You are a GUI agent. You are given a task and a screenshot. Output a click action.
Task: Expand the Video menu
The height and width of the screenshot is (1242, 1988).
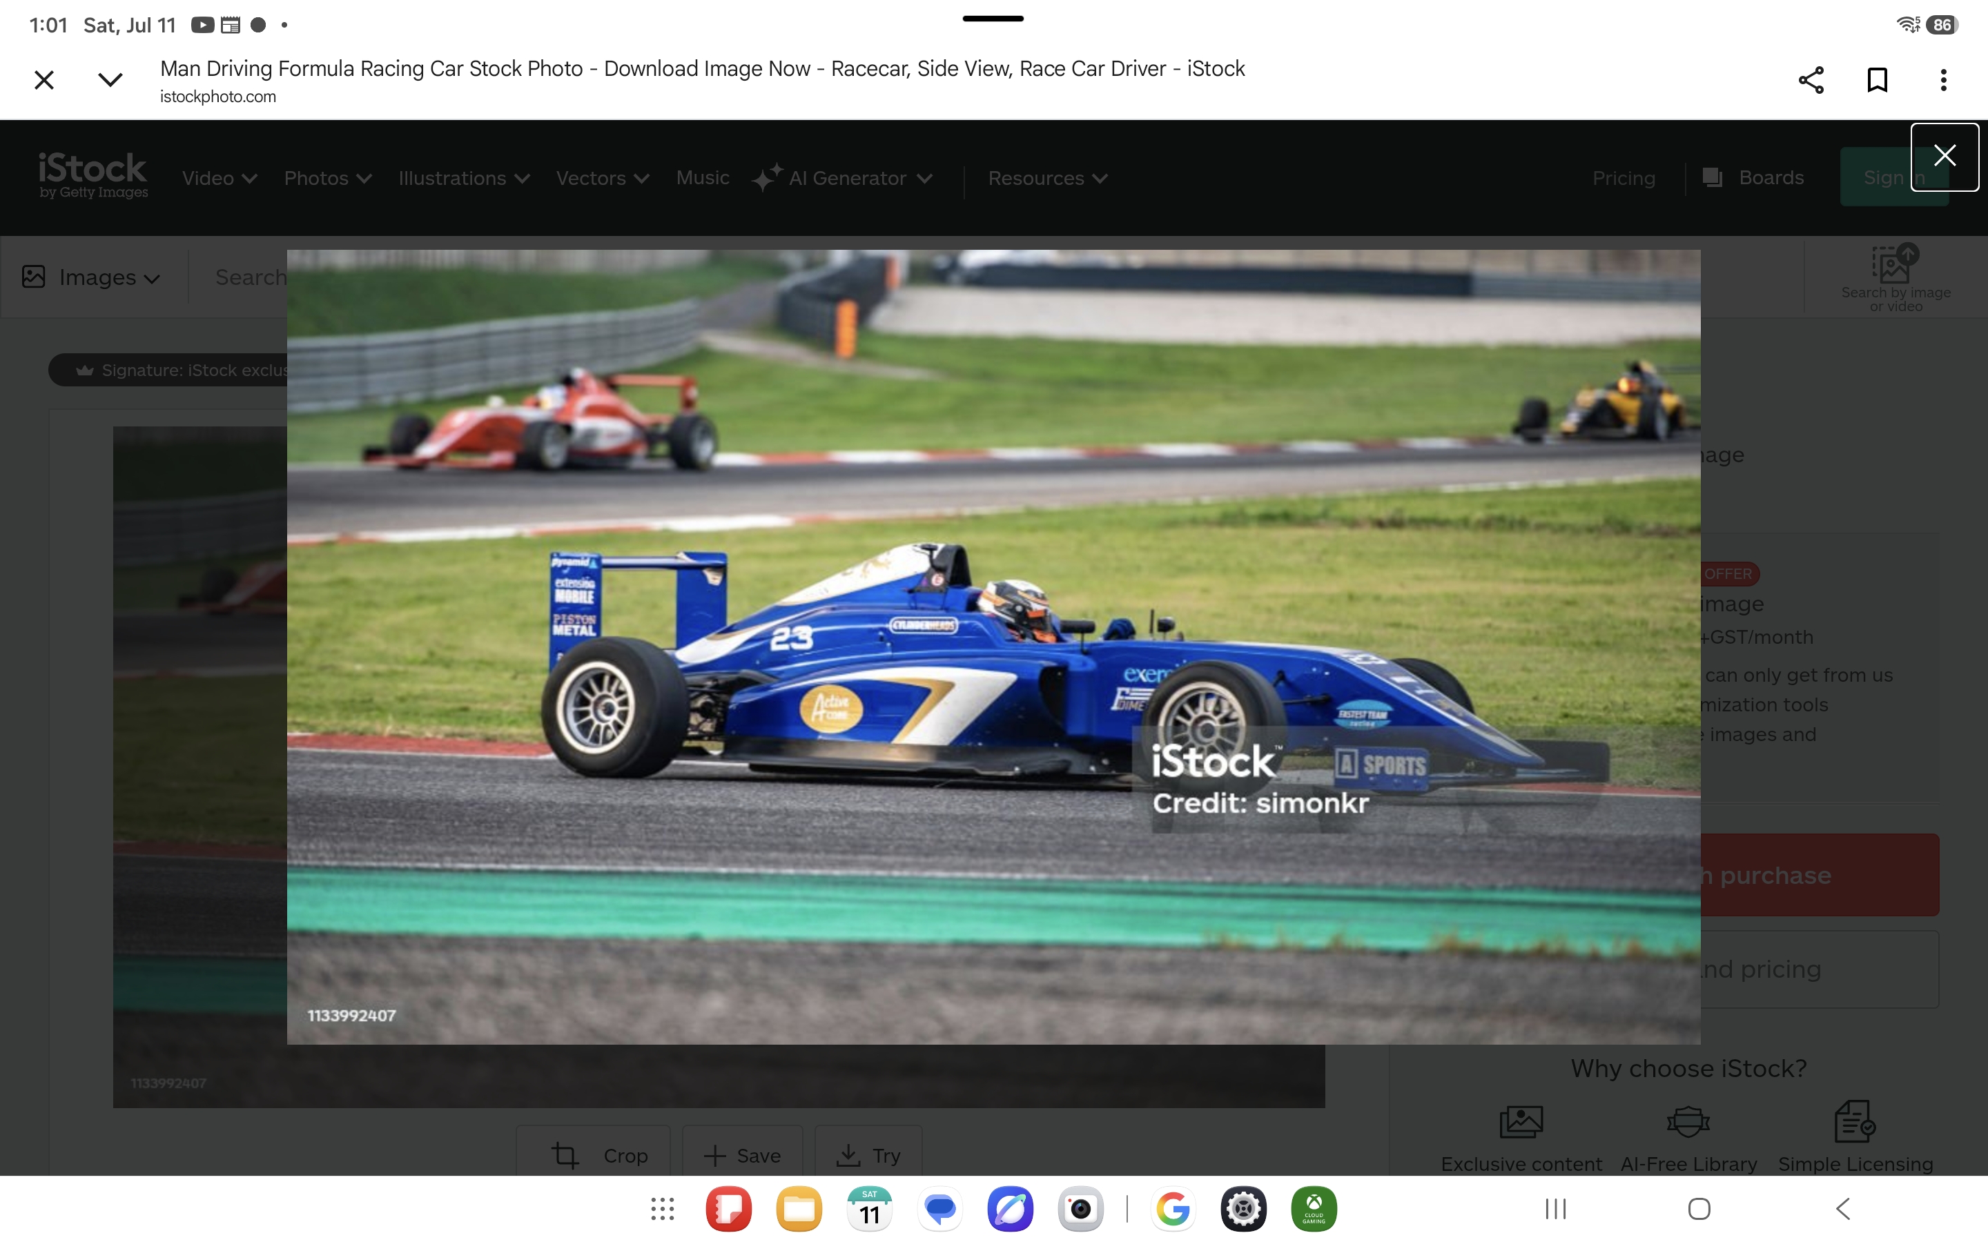(220, 178)
